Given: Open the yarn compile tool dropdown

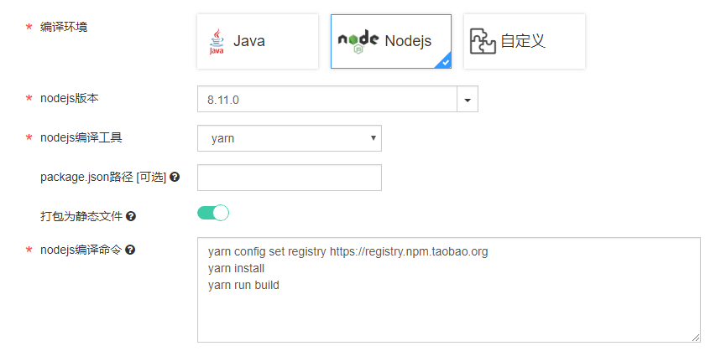Looking at the screenshot, I should (x=290, y=138).
